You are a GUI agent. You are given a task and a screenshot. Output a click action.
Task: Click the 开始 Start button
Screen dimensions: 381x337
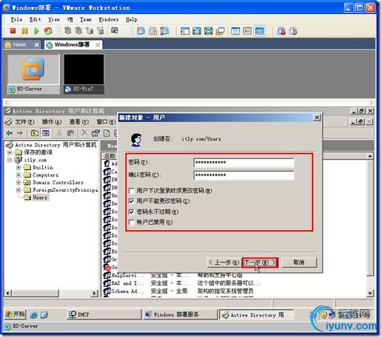click(15, 314)
